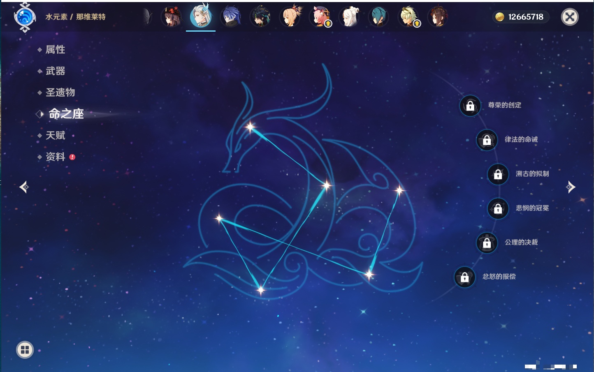Click the Hydro element emblem icon
Viewport: 594px width, 372px height.
pos(25,17)
